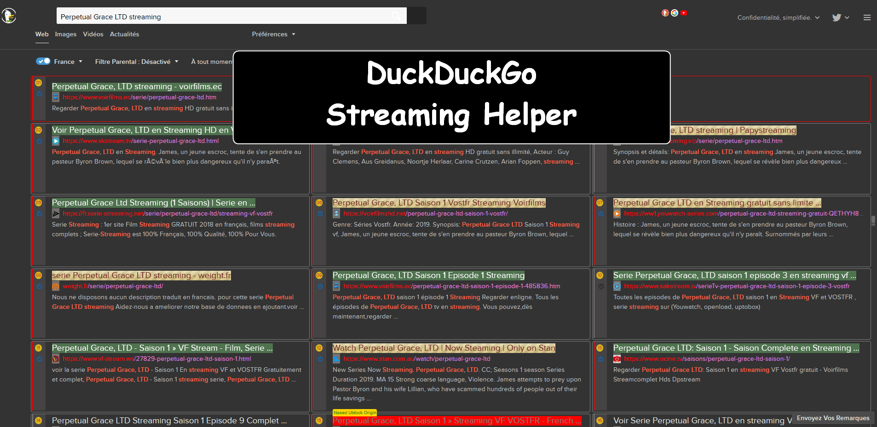Viewport: 877px width, 427px height.
Task: Switch to the Actualités tab
Action: [x=124, y=34]
